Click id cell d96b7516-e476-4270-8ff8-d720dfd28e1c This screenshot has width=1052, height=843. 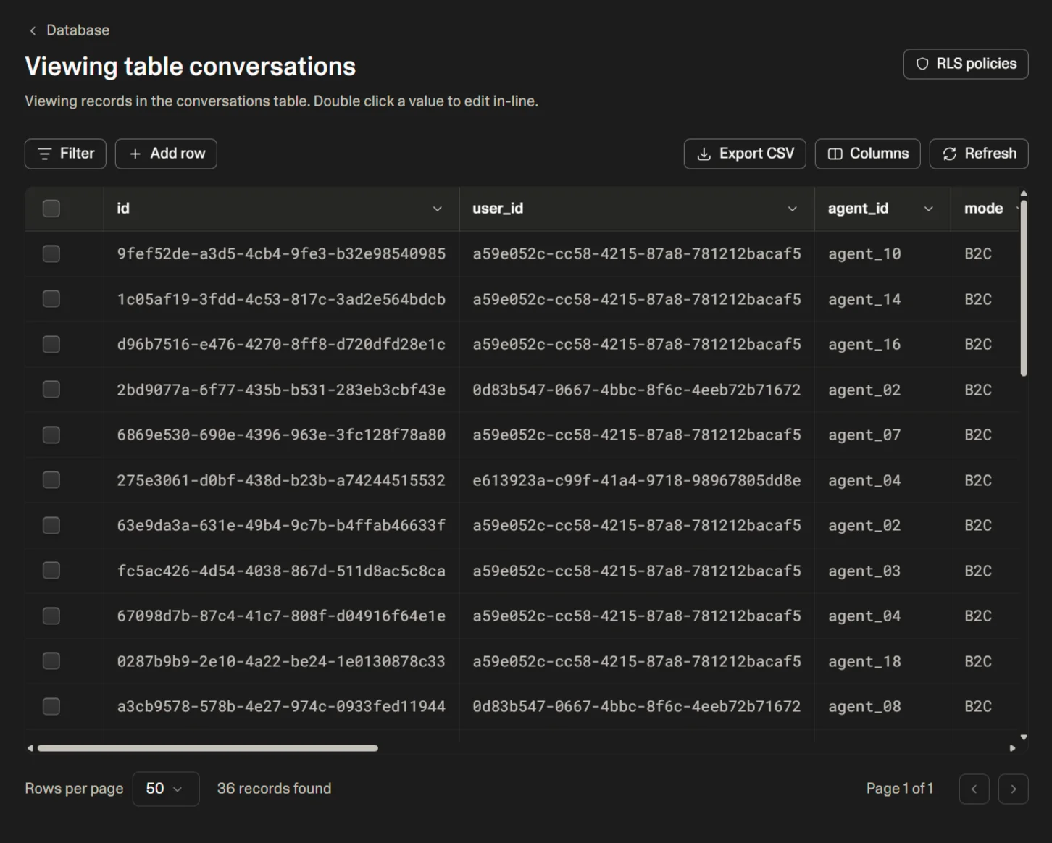pyautogui.click(x=281, y=344)
